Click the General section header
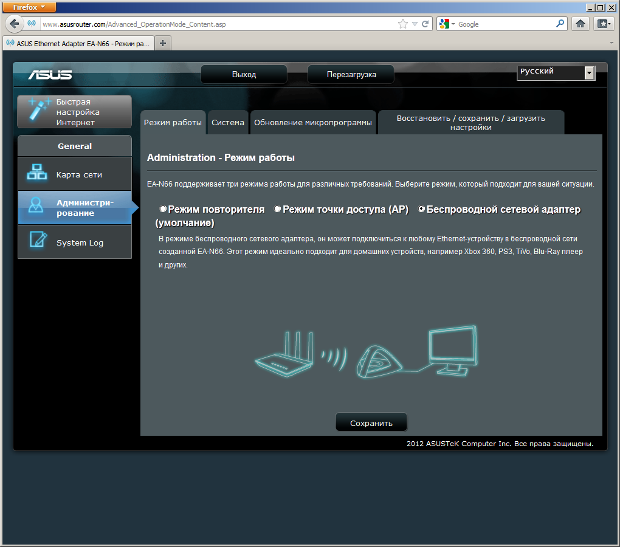 coord(75,146)
